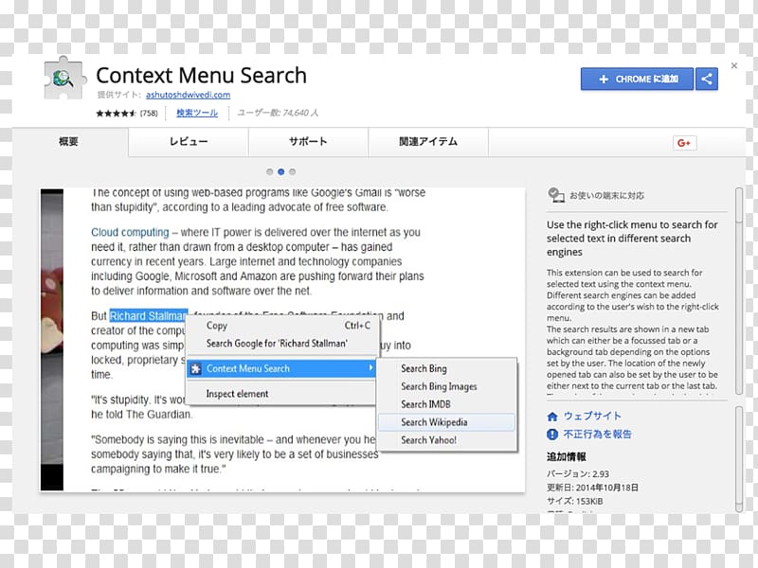
Task: Click the Context Menu Search puzzle-piece extension icon
Action: click(65, 78)
